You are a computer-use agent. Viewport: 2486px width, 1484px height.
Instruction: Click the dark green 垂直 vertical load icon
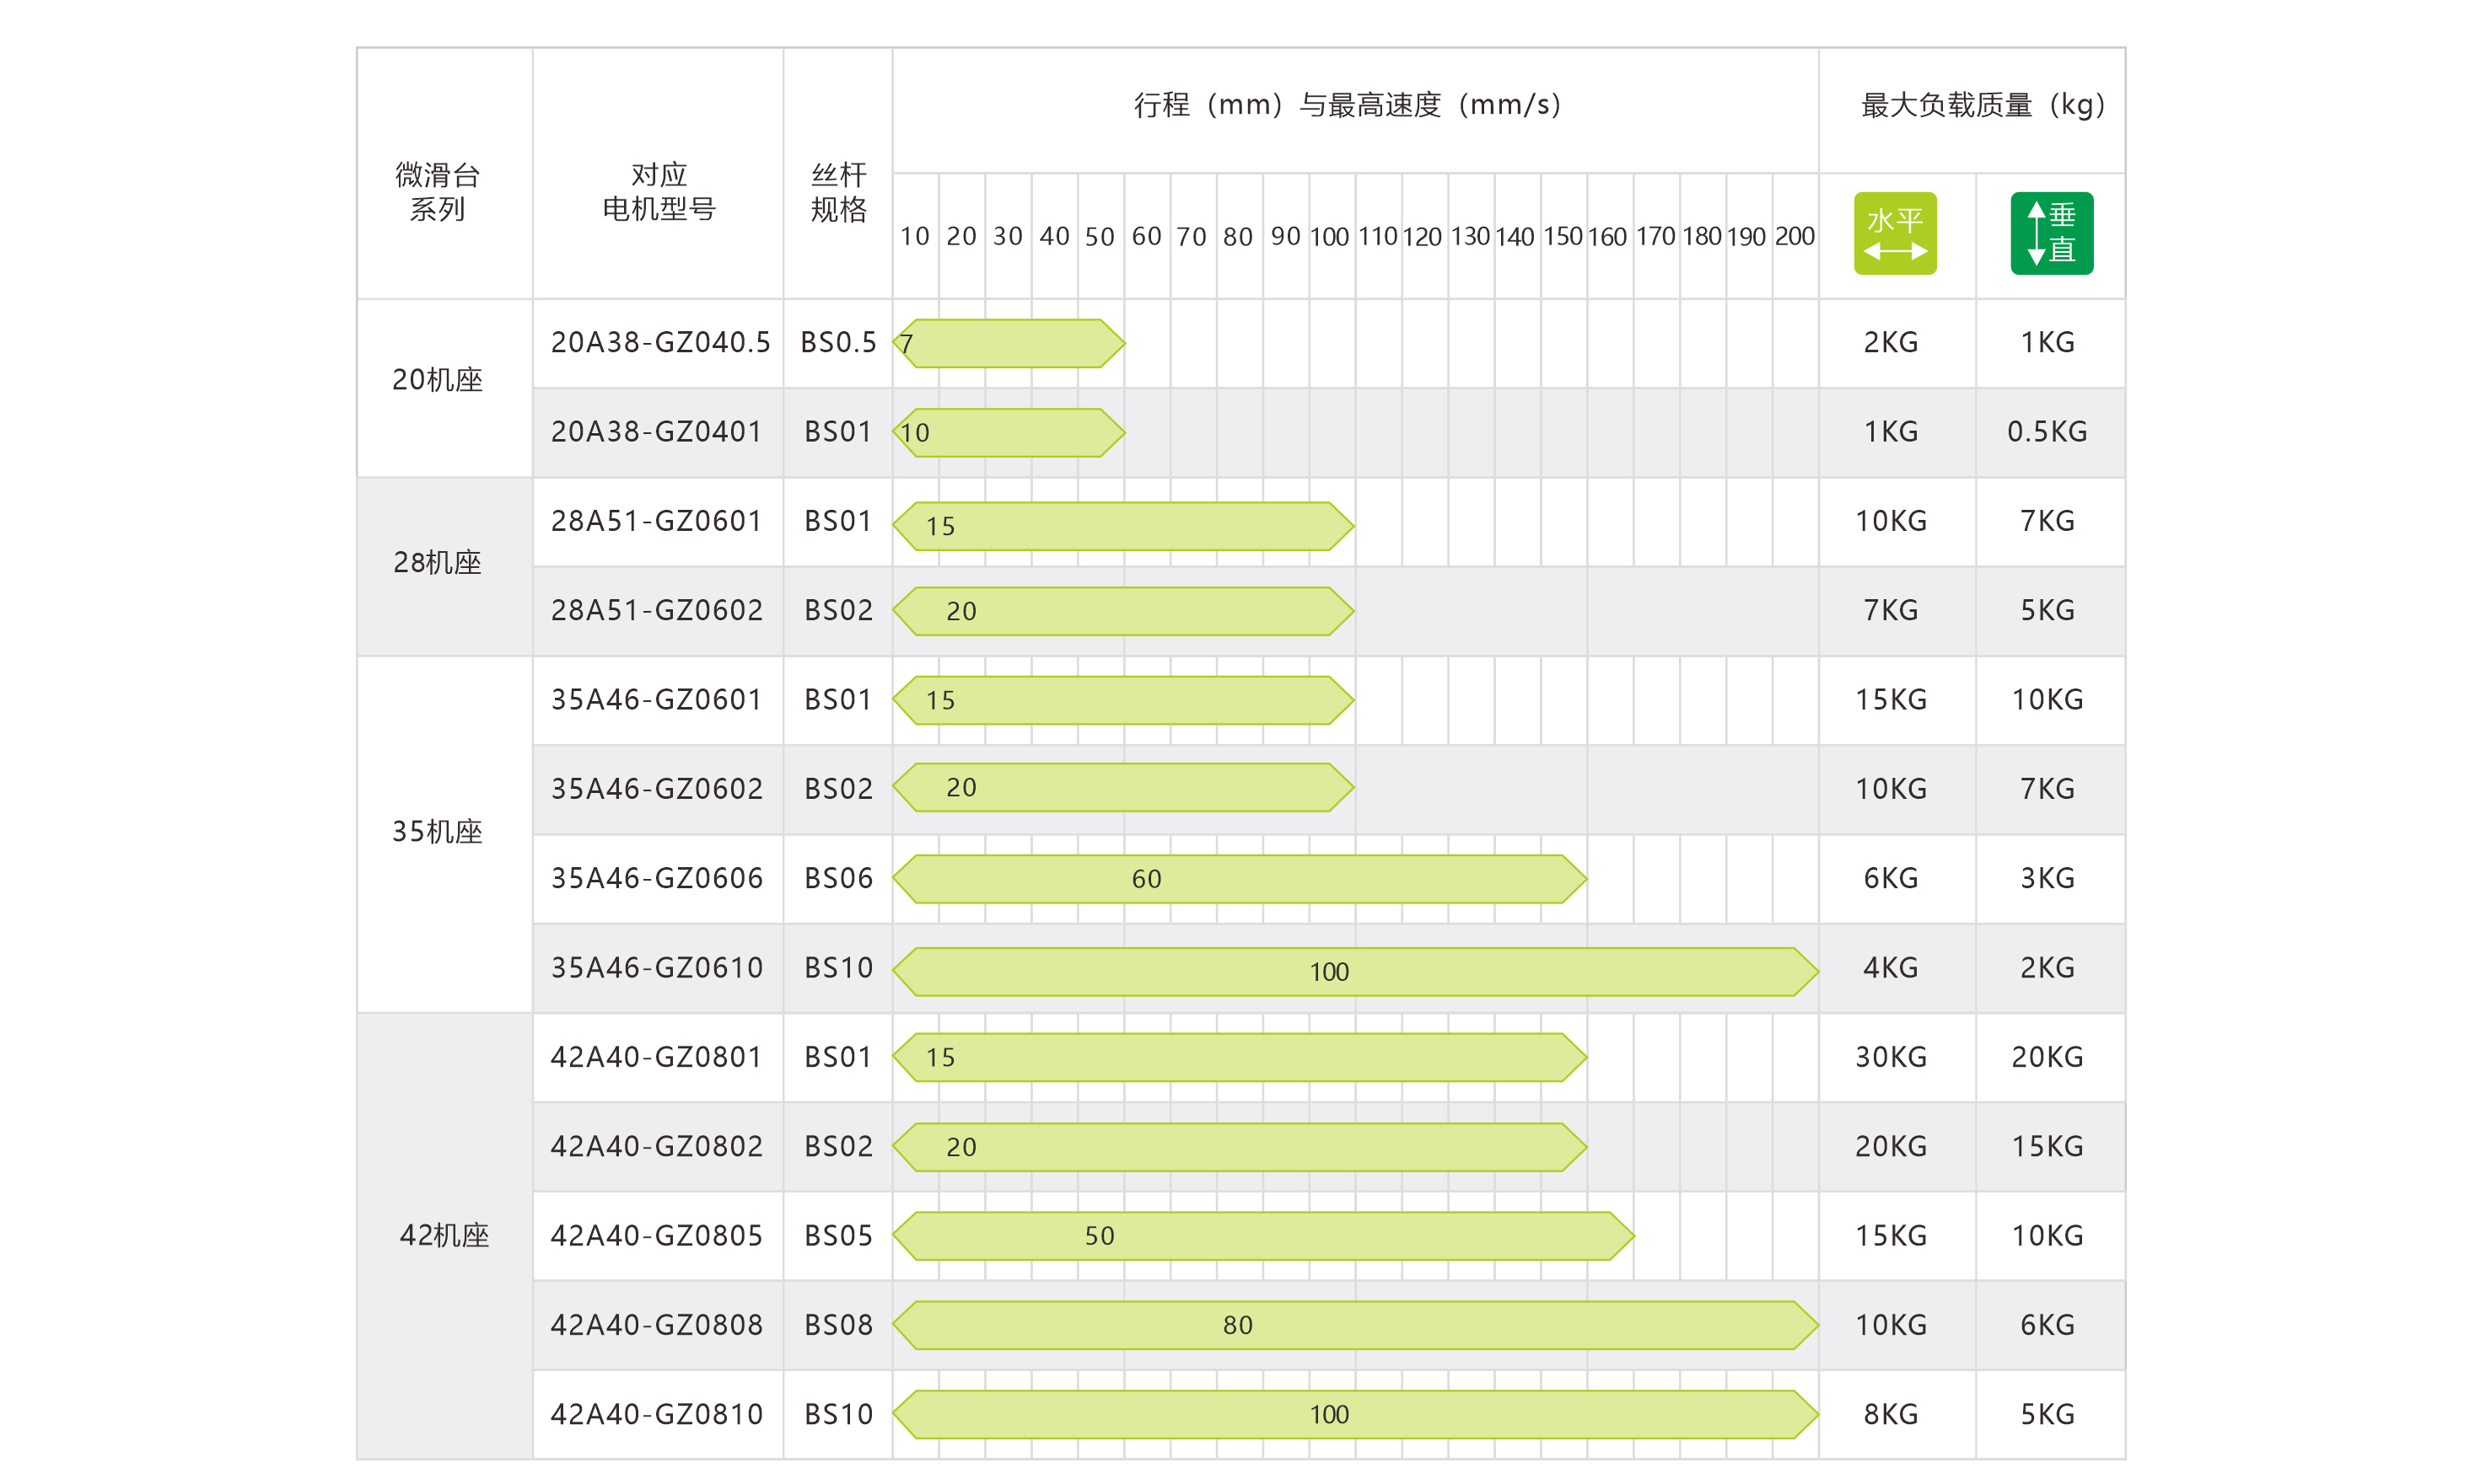coord(2052,233)
